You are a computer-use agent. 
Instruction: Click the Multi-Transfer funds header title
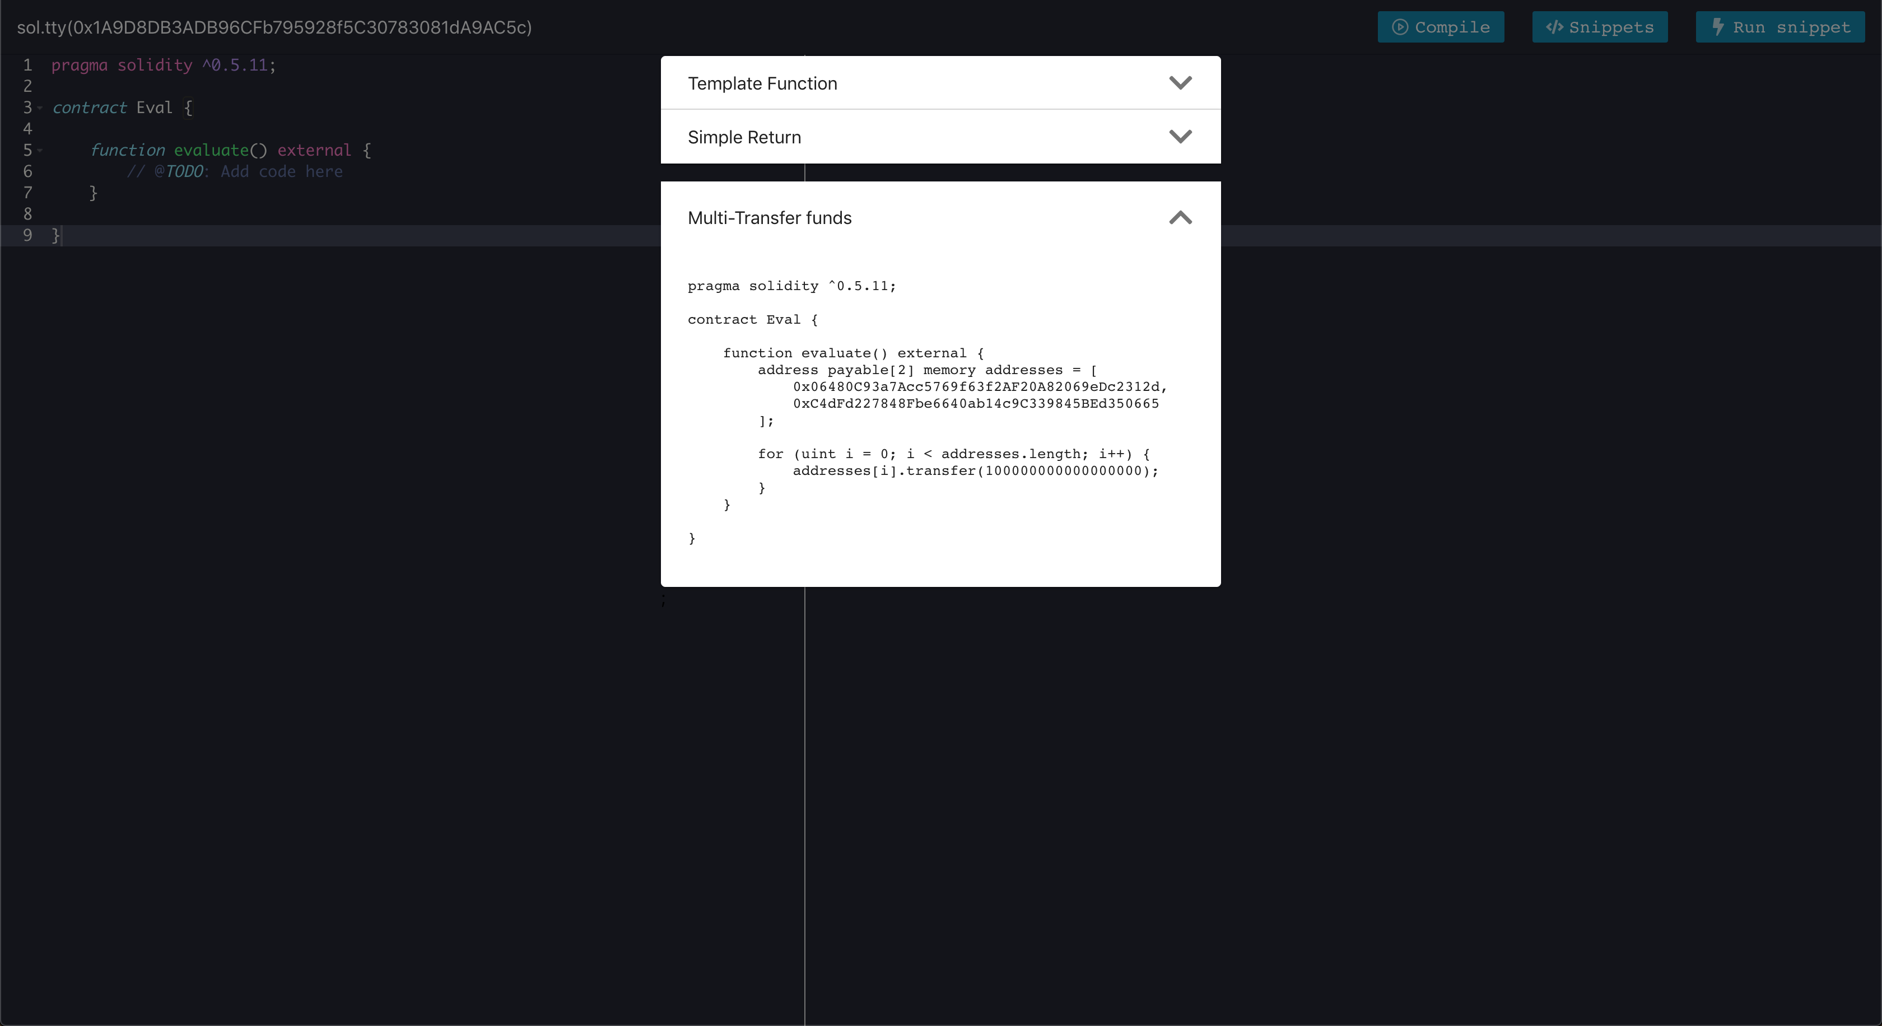769,218
